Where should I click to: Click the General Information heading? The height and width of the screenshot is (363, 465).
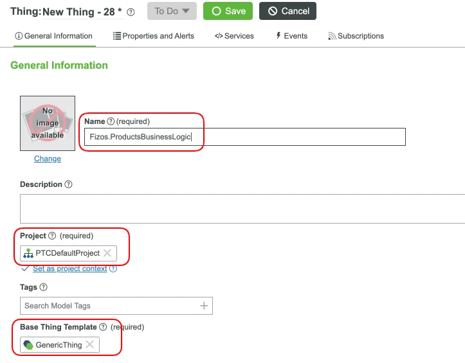pos(59,65)
